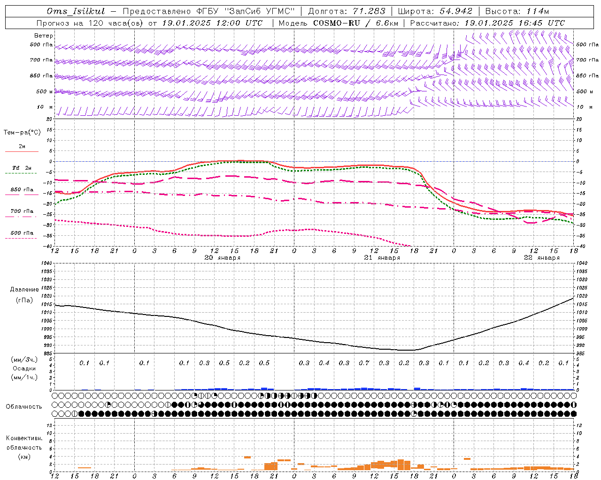Image resolution: width=601 pixels, height=480 pixels.
Task: Click the "500 гПа" temperature legend label
Action: (x=22, y=233)
